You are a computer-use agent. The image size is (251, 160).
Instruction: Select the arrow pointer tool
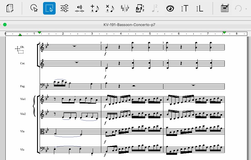click(x=34, y=8)
